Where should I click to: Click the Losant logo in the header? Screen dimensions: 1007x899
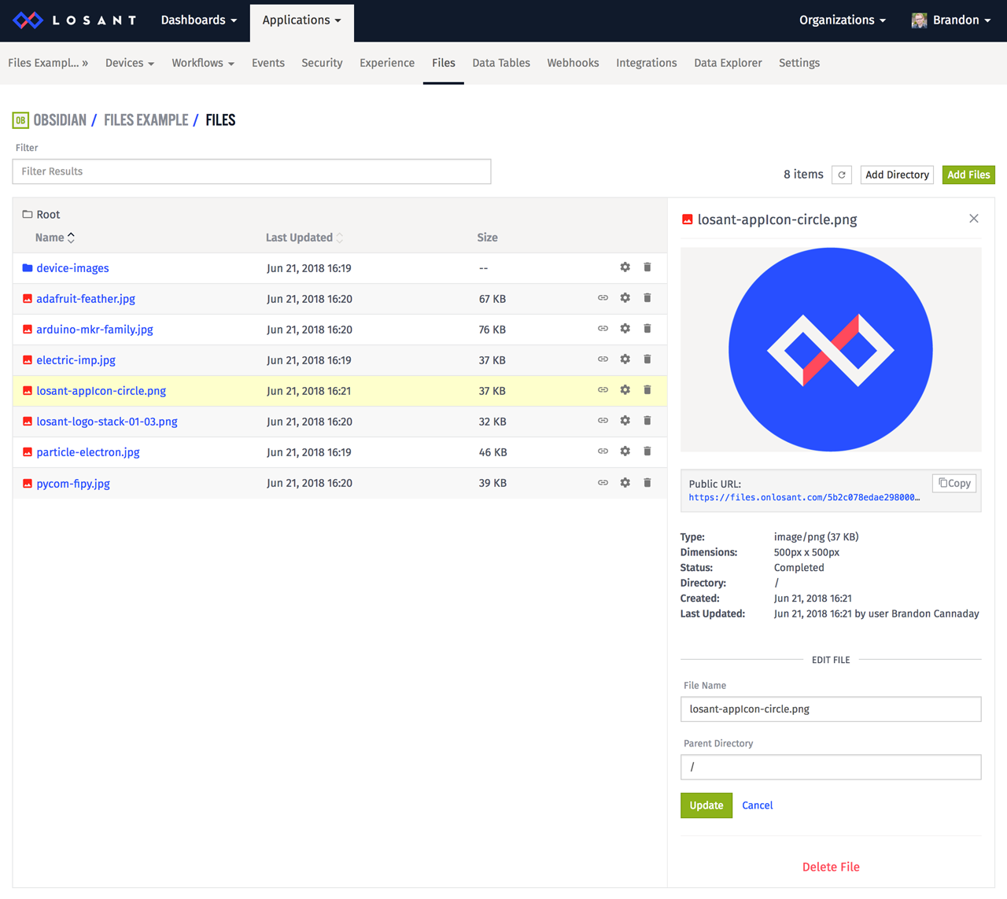tap(74, 20)
